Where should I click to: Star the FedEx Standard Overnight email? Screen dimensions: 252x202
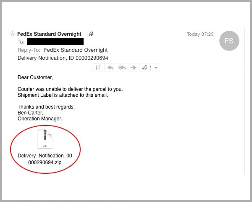[12, 34]
